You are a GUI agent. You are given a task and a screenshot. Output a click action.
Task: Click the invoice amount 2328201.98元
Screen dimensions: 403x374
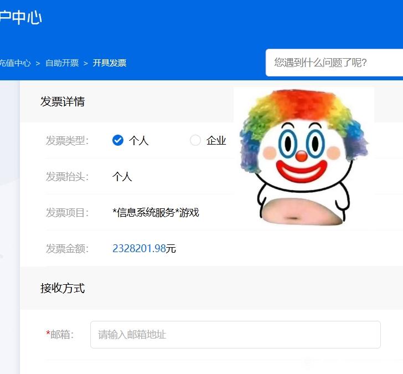pyautogui.click(x=144, y=249)
